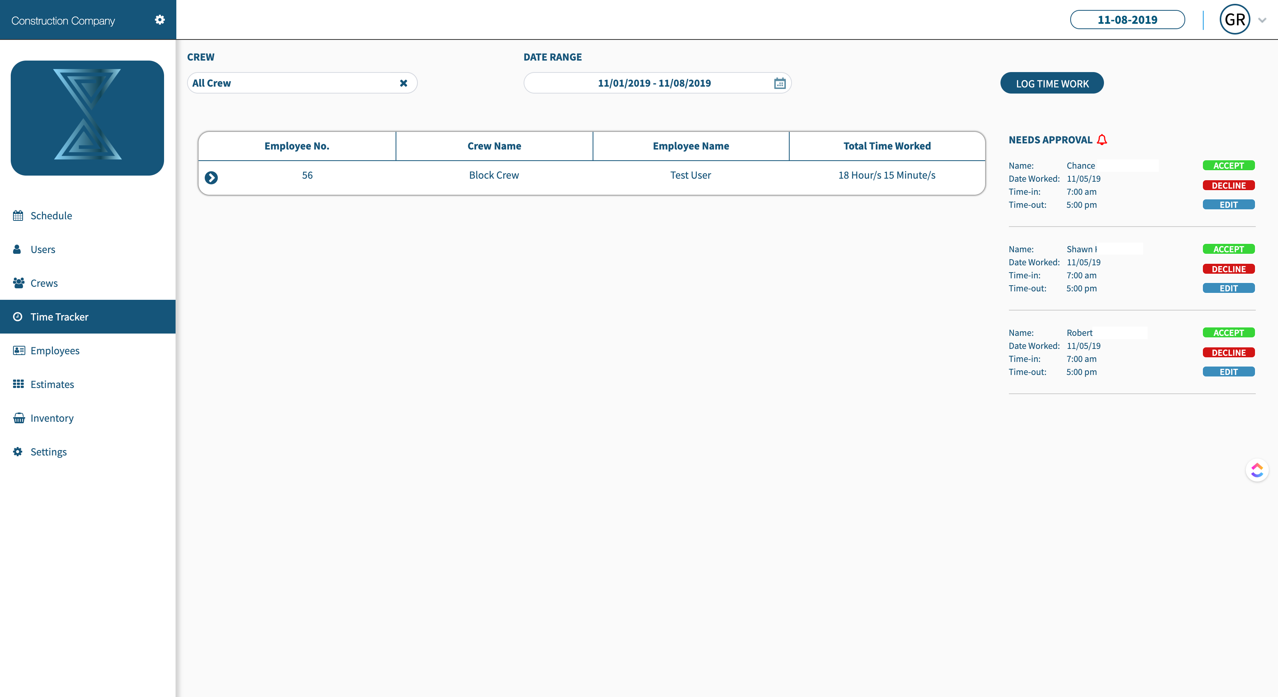This screenshot has width=1278, height=697.
Task: Click the Crews group icon
Action: point(18,282)
